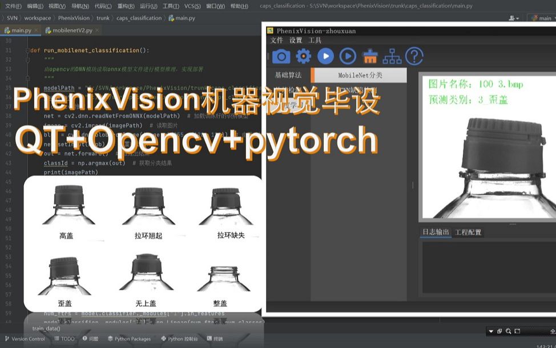Select the 基础算法 tab
This screenshot has height=348, width=556.
[x=288, y=75]
